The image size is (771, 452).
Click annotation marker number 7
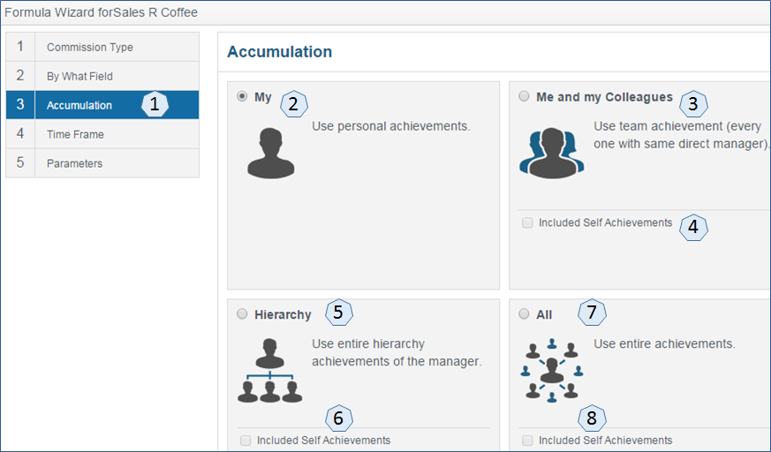pos(592,313)
